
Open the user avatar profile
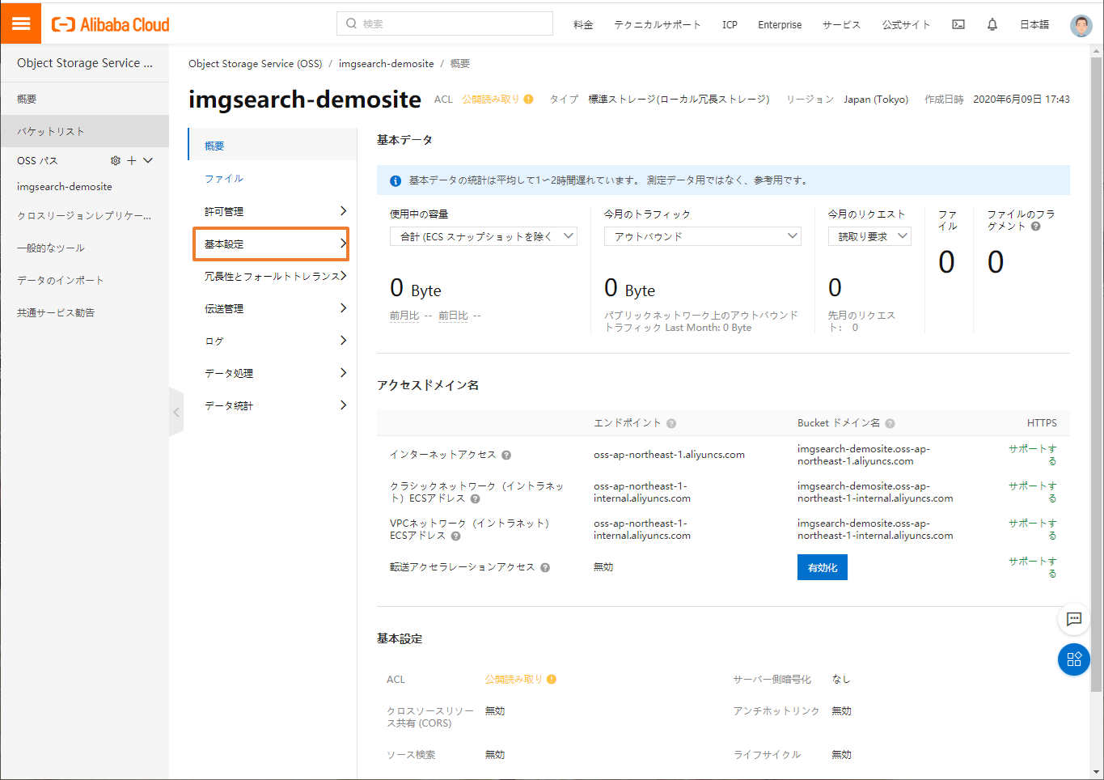[x=1081, y=25]
